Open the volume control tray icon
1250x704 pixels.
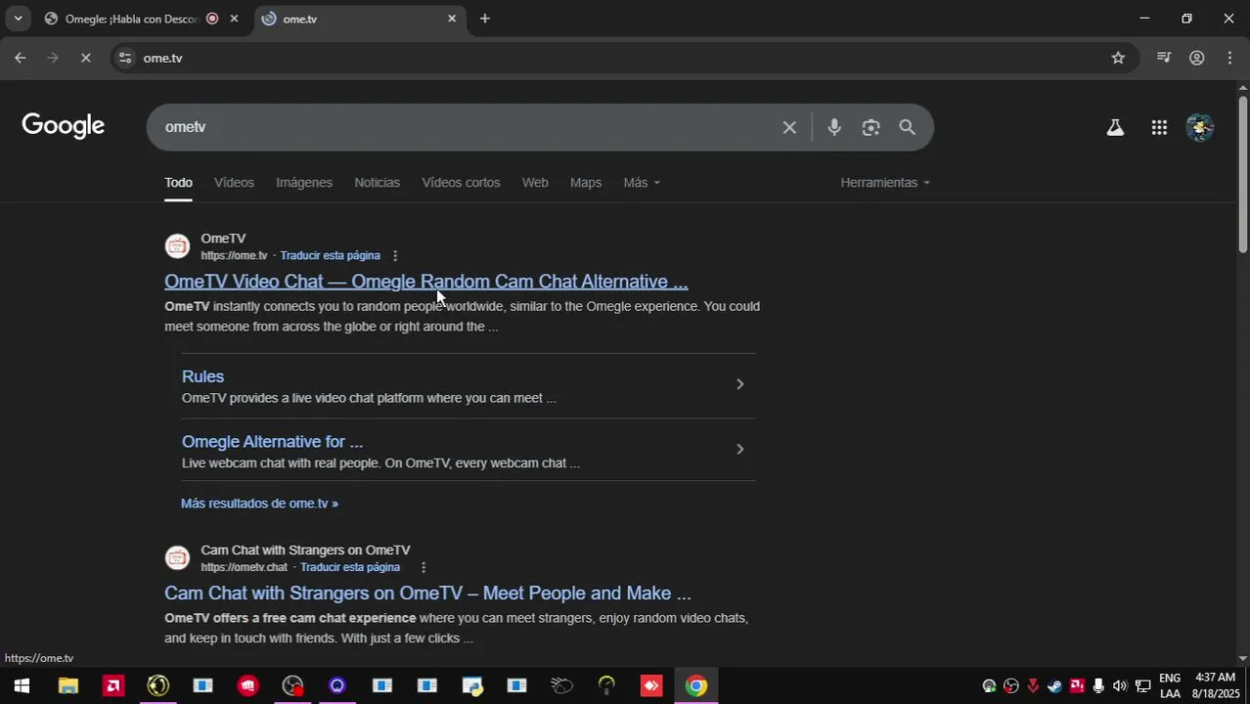pos(1120,686)
